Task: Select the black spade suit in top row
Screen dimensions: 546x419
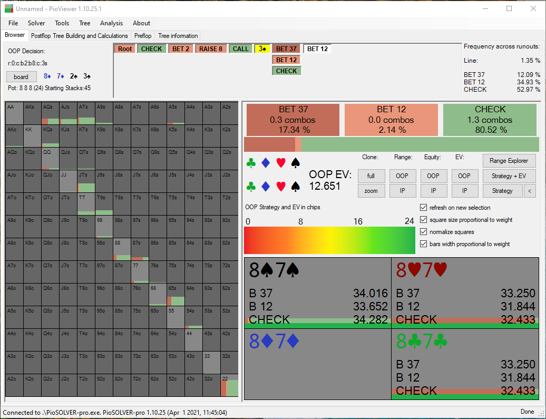Action: pos(295,163)
